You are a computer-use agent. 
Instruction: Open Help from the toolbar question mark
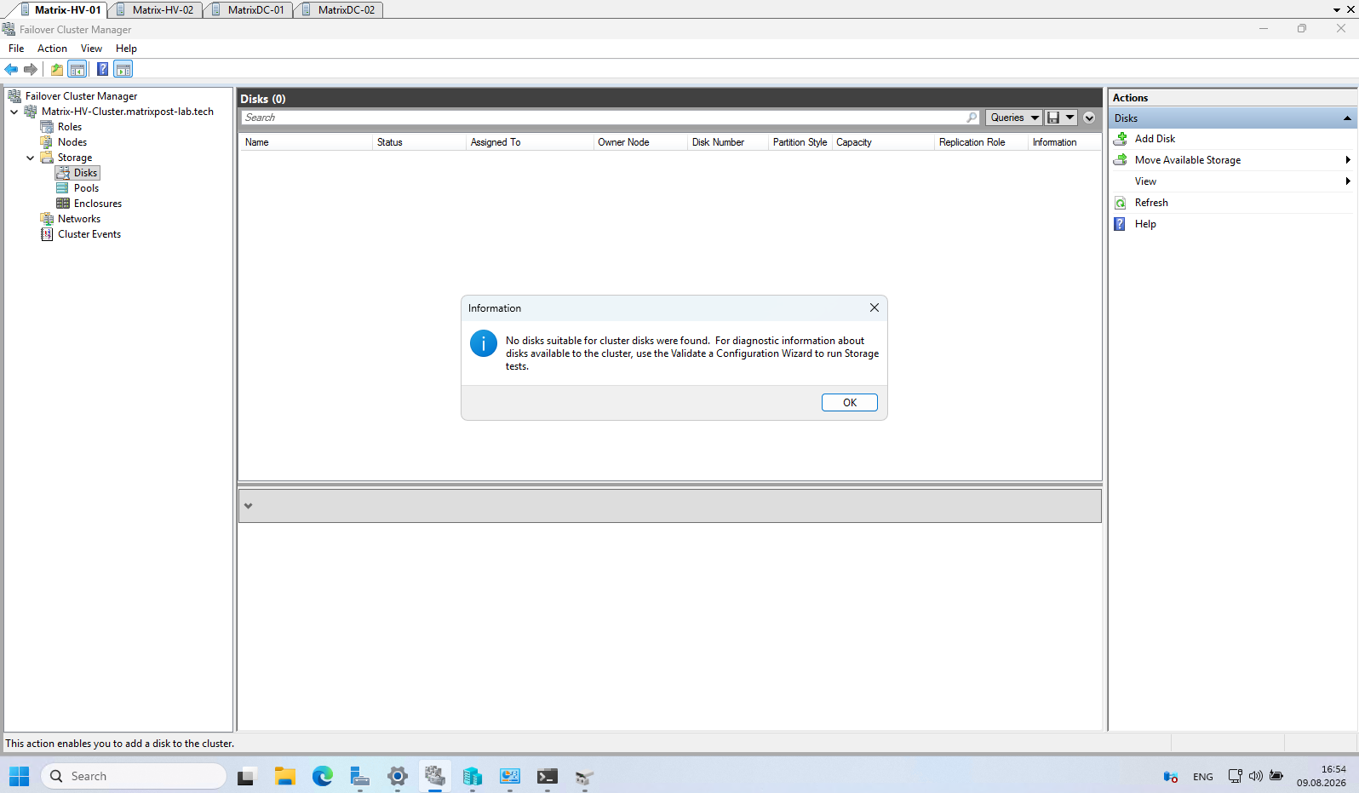pyautogui.click(x=102, y=69)
